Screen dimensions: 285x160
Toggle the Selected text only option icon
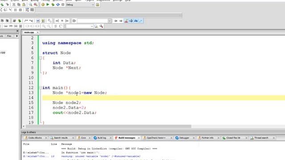[131, 21]
